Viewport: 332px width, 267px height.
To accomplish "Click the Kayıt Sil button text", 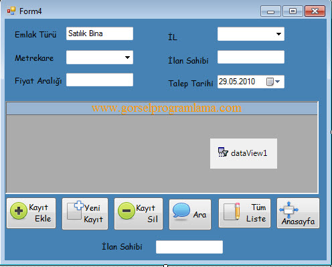I will [x=146, y=213].
